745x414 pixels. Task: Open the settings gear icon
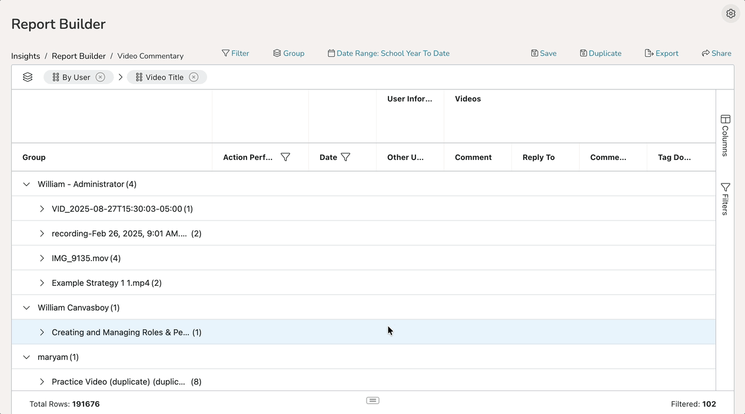(730, 14)
